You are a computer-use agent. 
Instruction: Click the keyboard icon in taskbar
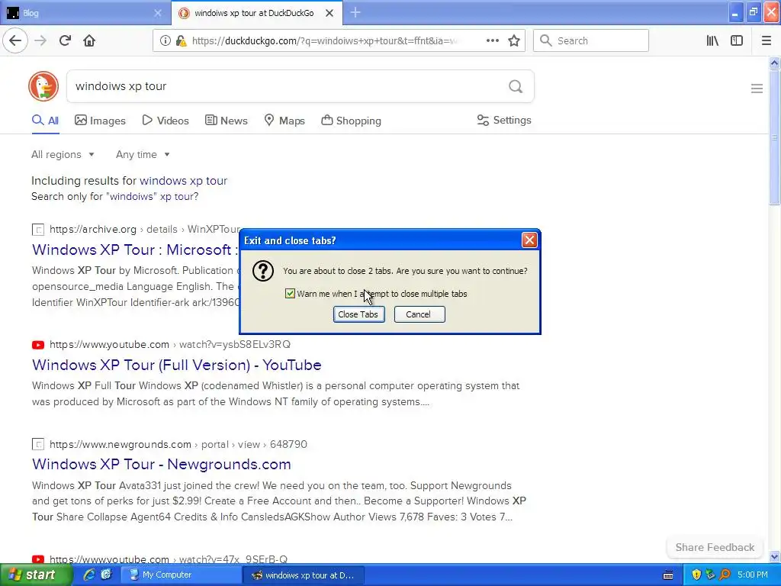click(668, 575)
